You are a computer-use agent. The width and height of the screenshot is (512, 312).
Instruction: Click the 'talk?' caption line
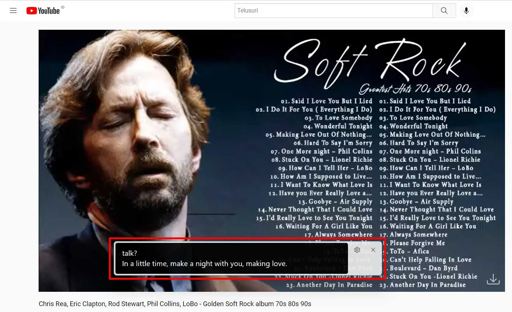(129, 253)
